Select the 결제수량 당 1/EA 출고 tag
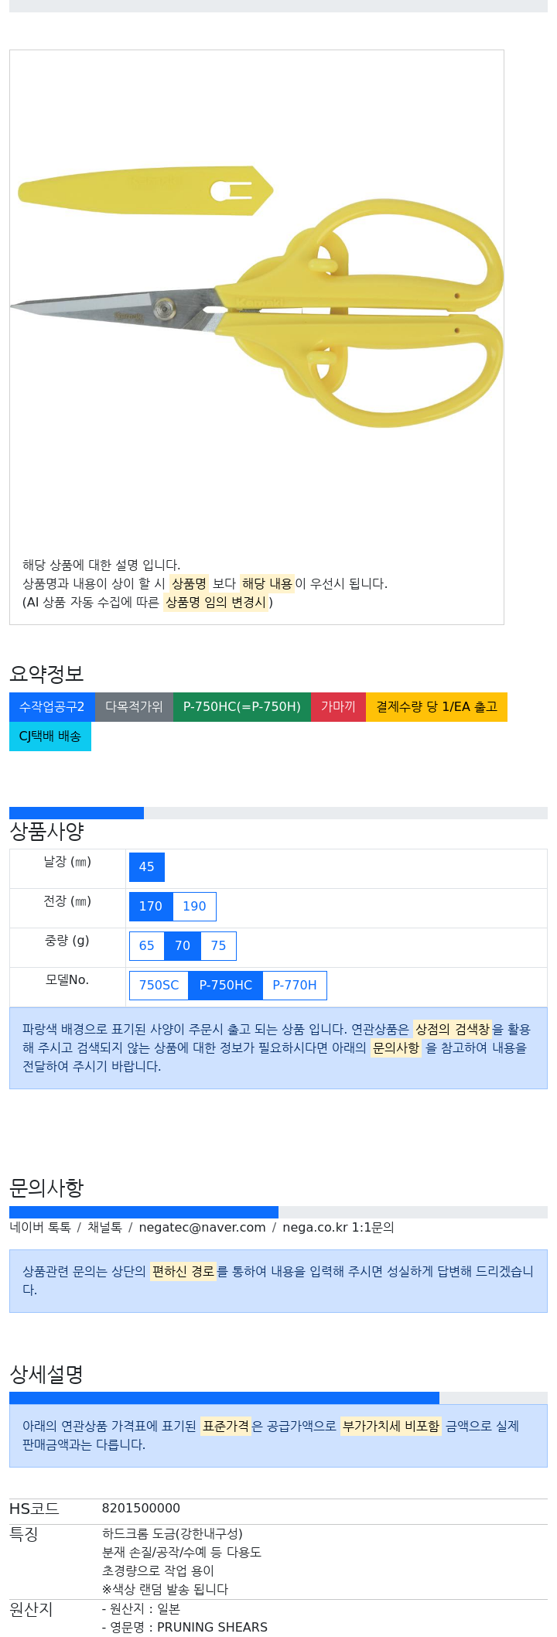 436,707
